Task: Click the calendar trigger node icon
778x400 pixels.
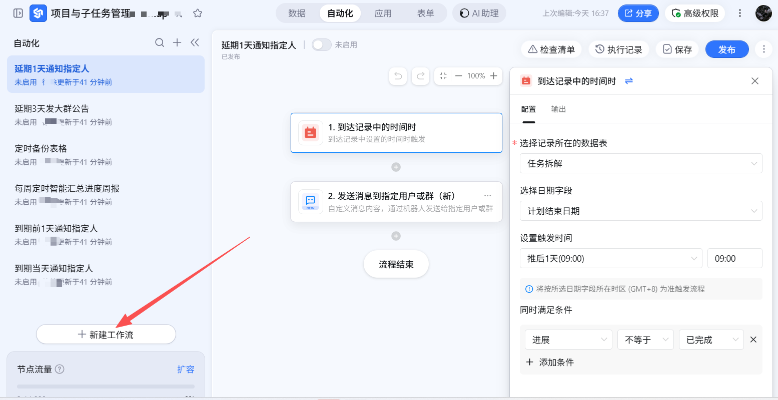Action: [311, 133]
